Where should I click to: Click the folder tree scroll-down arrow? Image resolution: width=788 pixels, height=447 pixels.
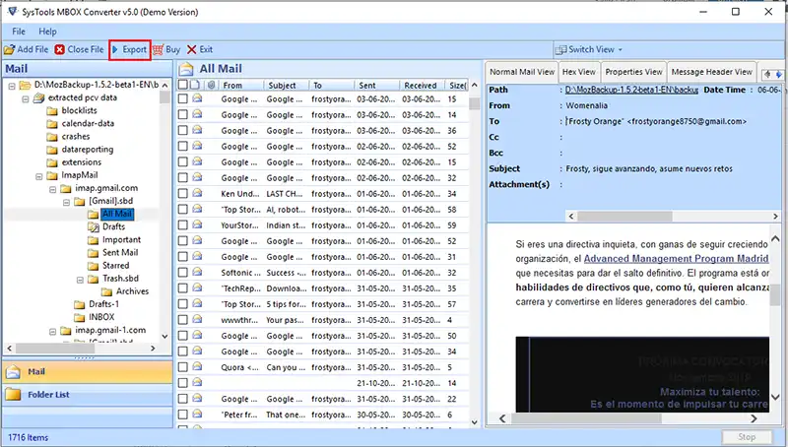point(164,336)
